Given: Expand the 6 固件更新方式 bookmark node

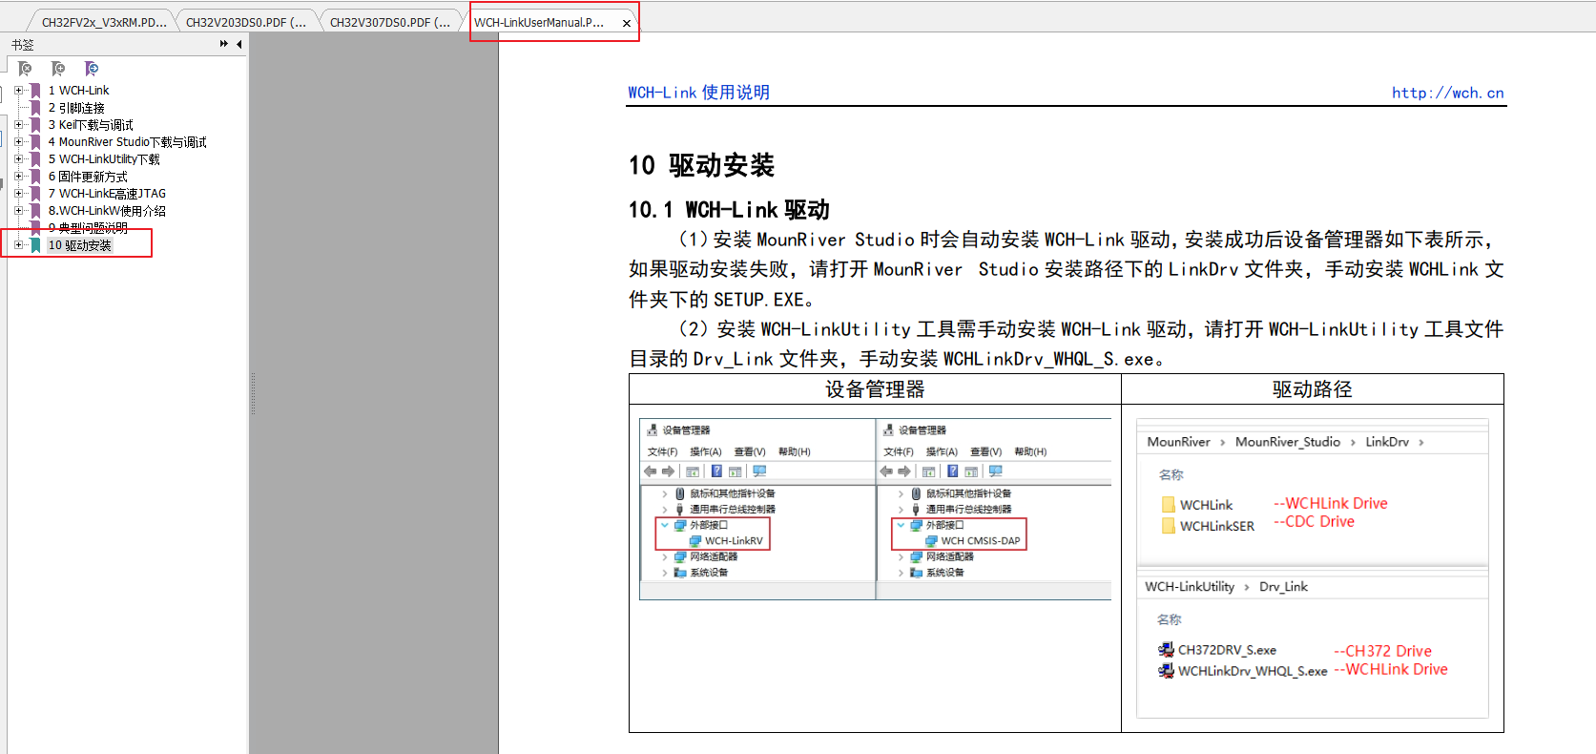Looking at the screenshot, I should click(x=18, y=177).
